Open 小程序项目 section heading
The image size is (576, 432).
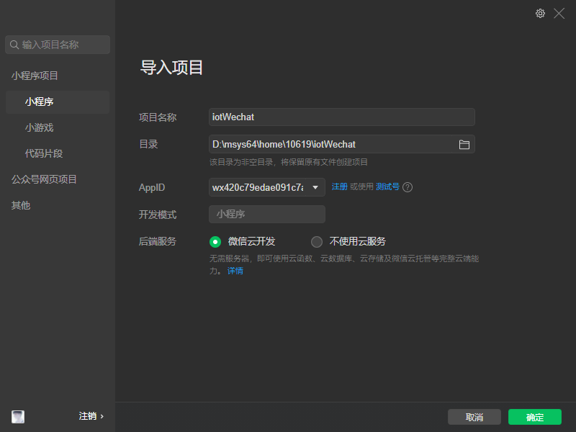[x=35, y=76]
